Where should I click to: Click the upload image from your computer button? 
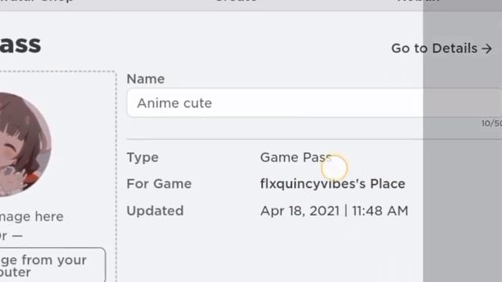[53, 265]
